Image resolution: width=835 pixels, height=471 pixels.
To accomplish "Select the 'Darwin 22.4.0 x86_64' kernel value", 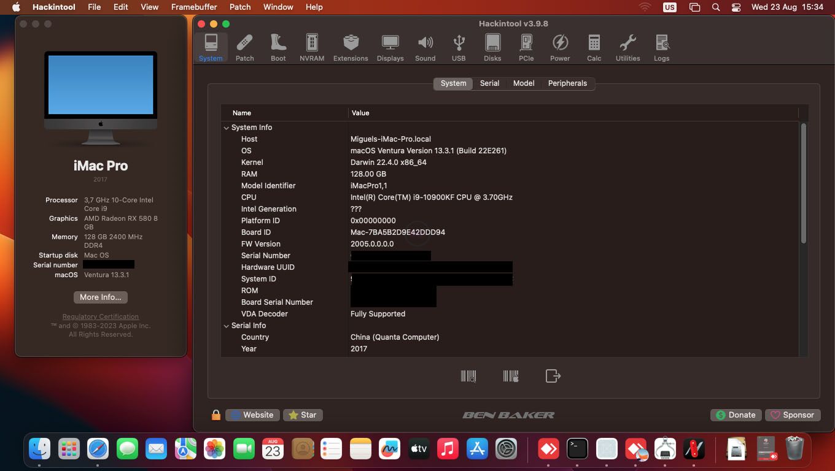I will (388, 163).
